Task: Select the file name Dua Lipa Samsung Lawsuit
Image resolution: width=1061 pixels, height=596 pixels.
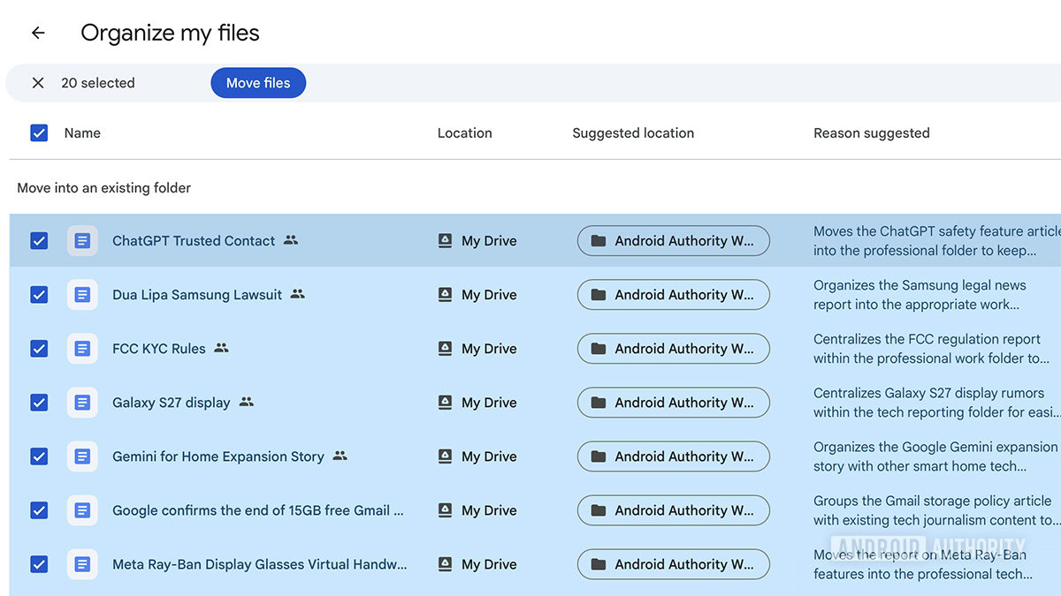Action: coord(197,295)
